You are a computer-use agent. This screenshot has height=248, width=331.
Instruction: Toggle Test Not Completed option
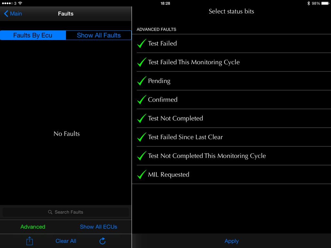coord(142,119)
